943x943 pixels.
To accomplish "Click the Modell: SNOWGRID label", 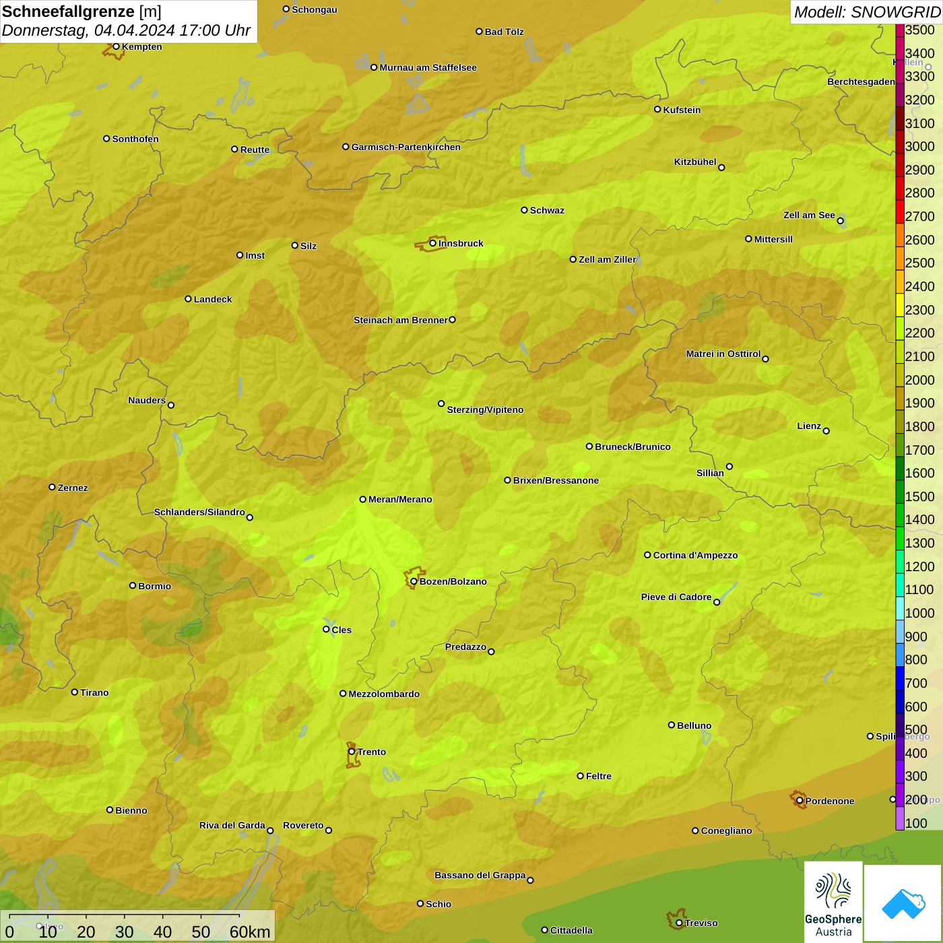I will [x=867, y=12].
